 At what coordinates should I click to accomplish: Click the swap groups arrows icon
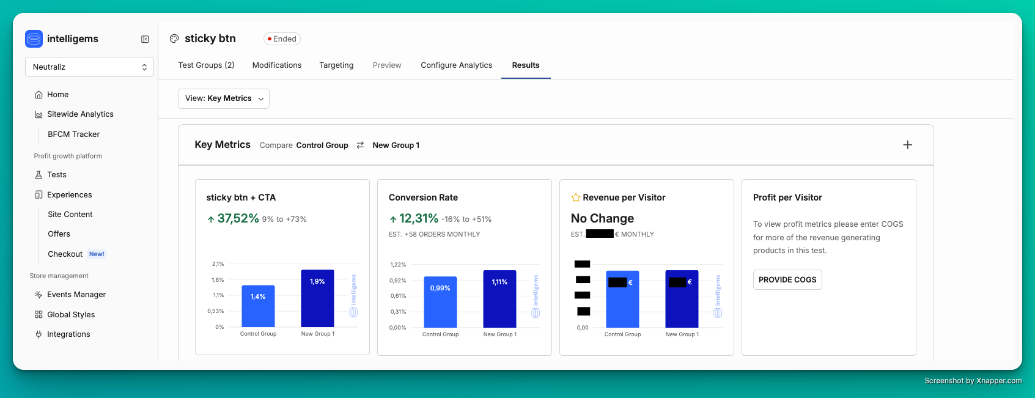pos(360,145)
